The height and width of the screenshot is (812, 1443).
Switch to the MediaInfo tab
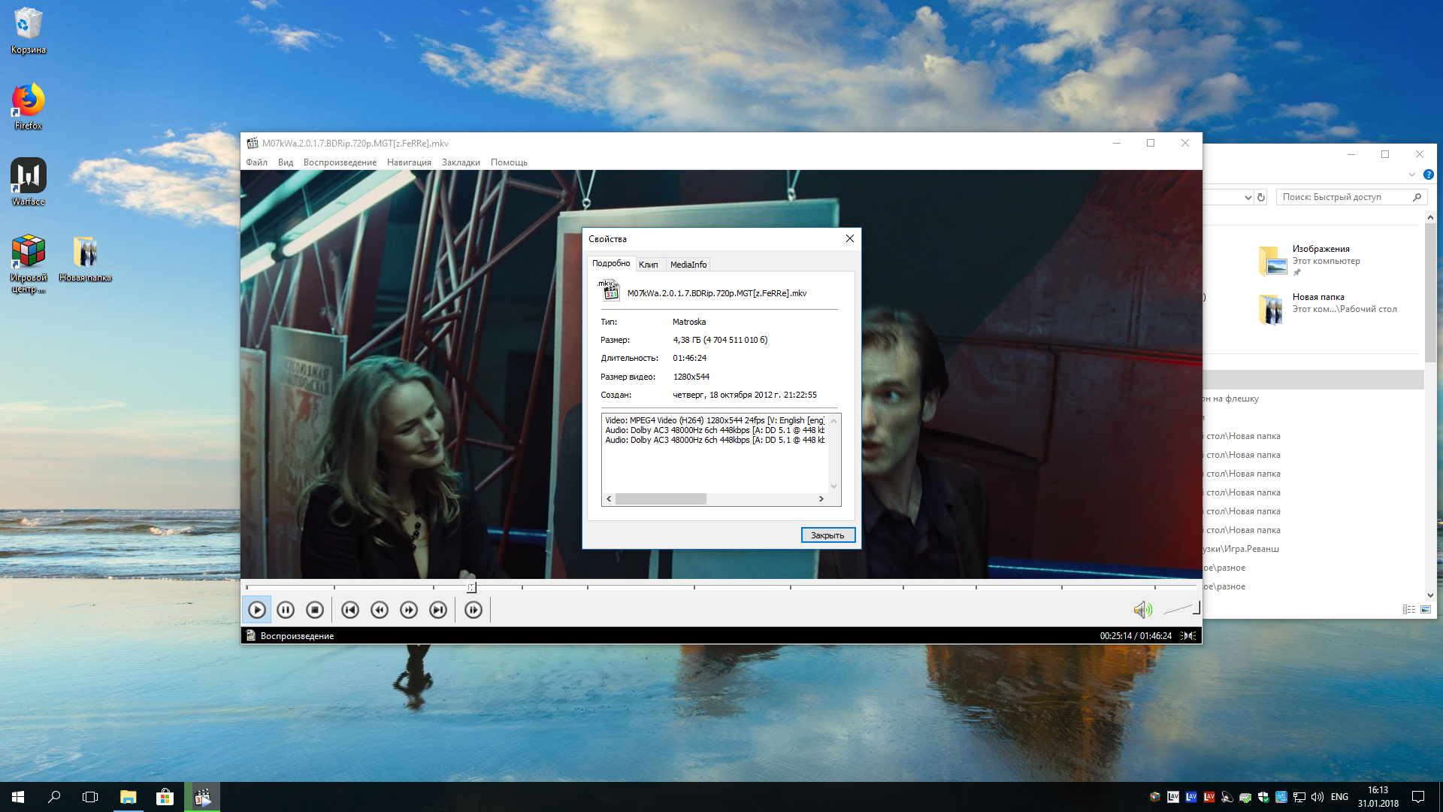tap(688, 265)
